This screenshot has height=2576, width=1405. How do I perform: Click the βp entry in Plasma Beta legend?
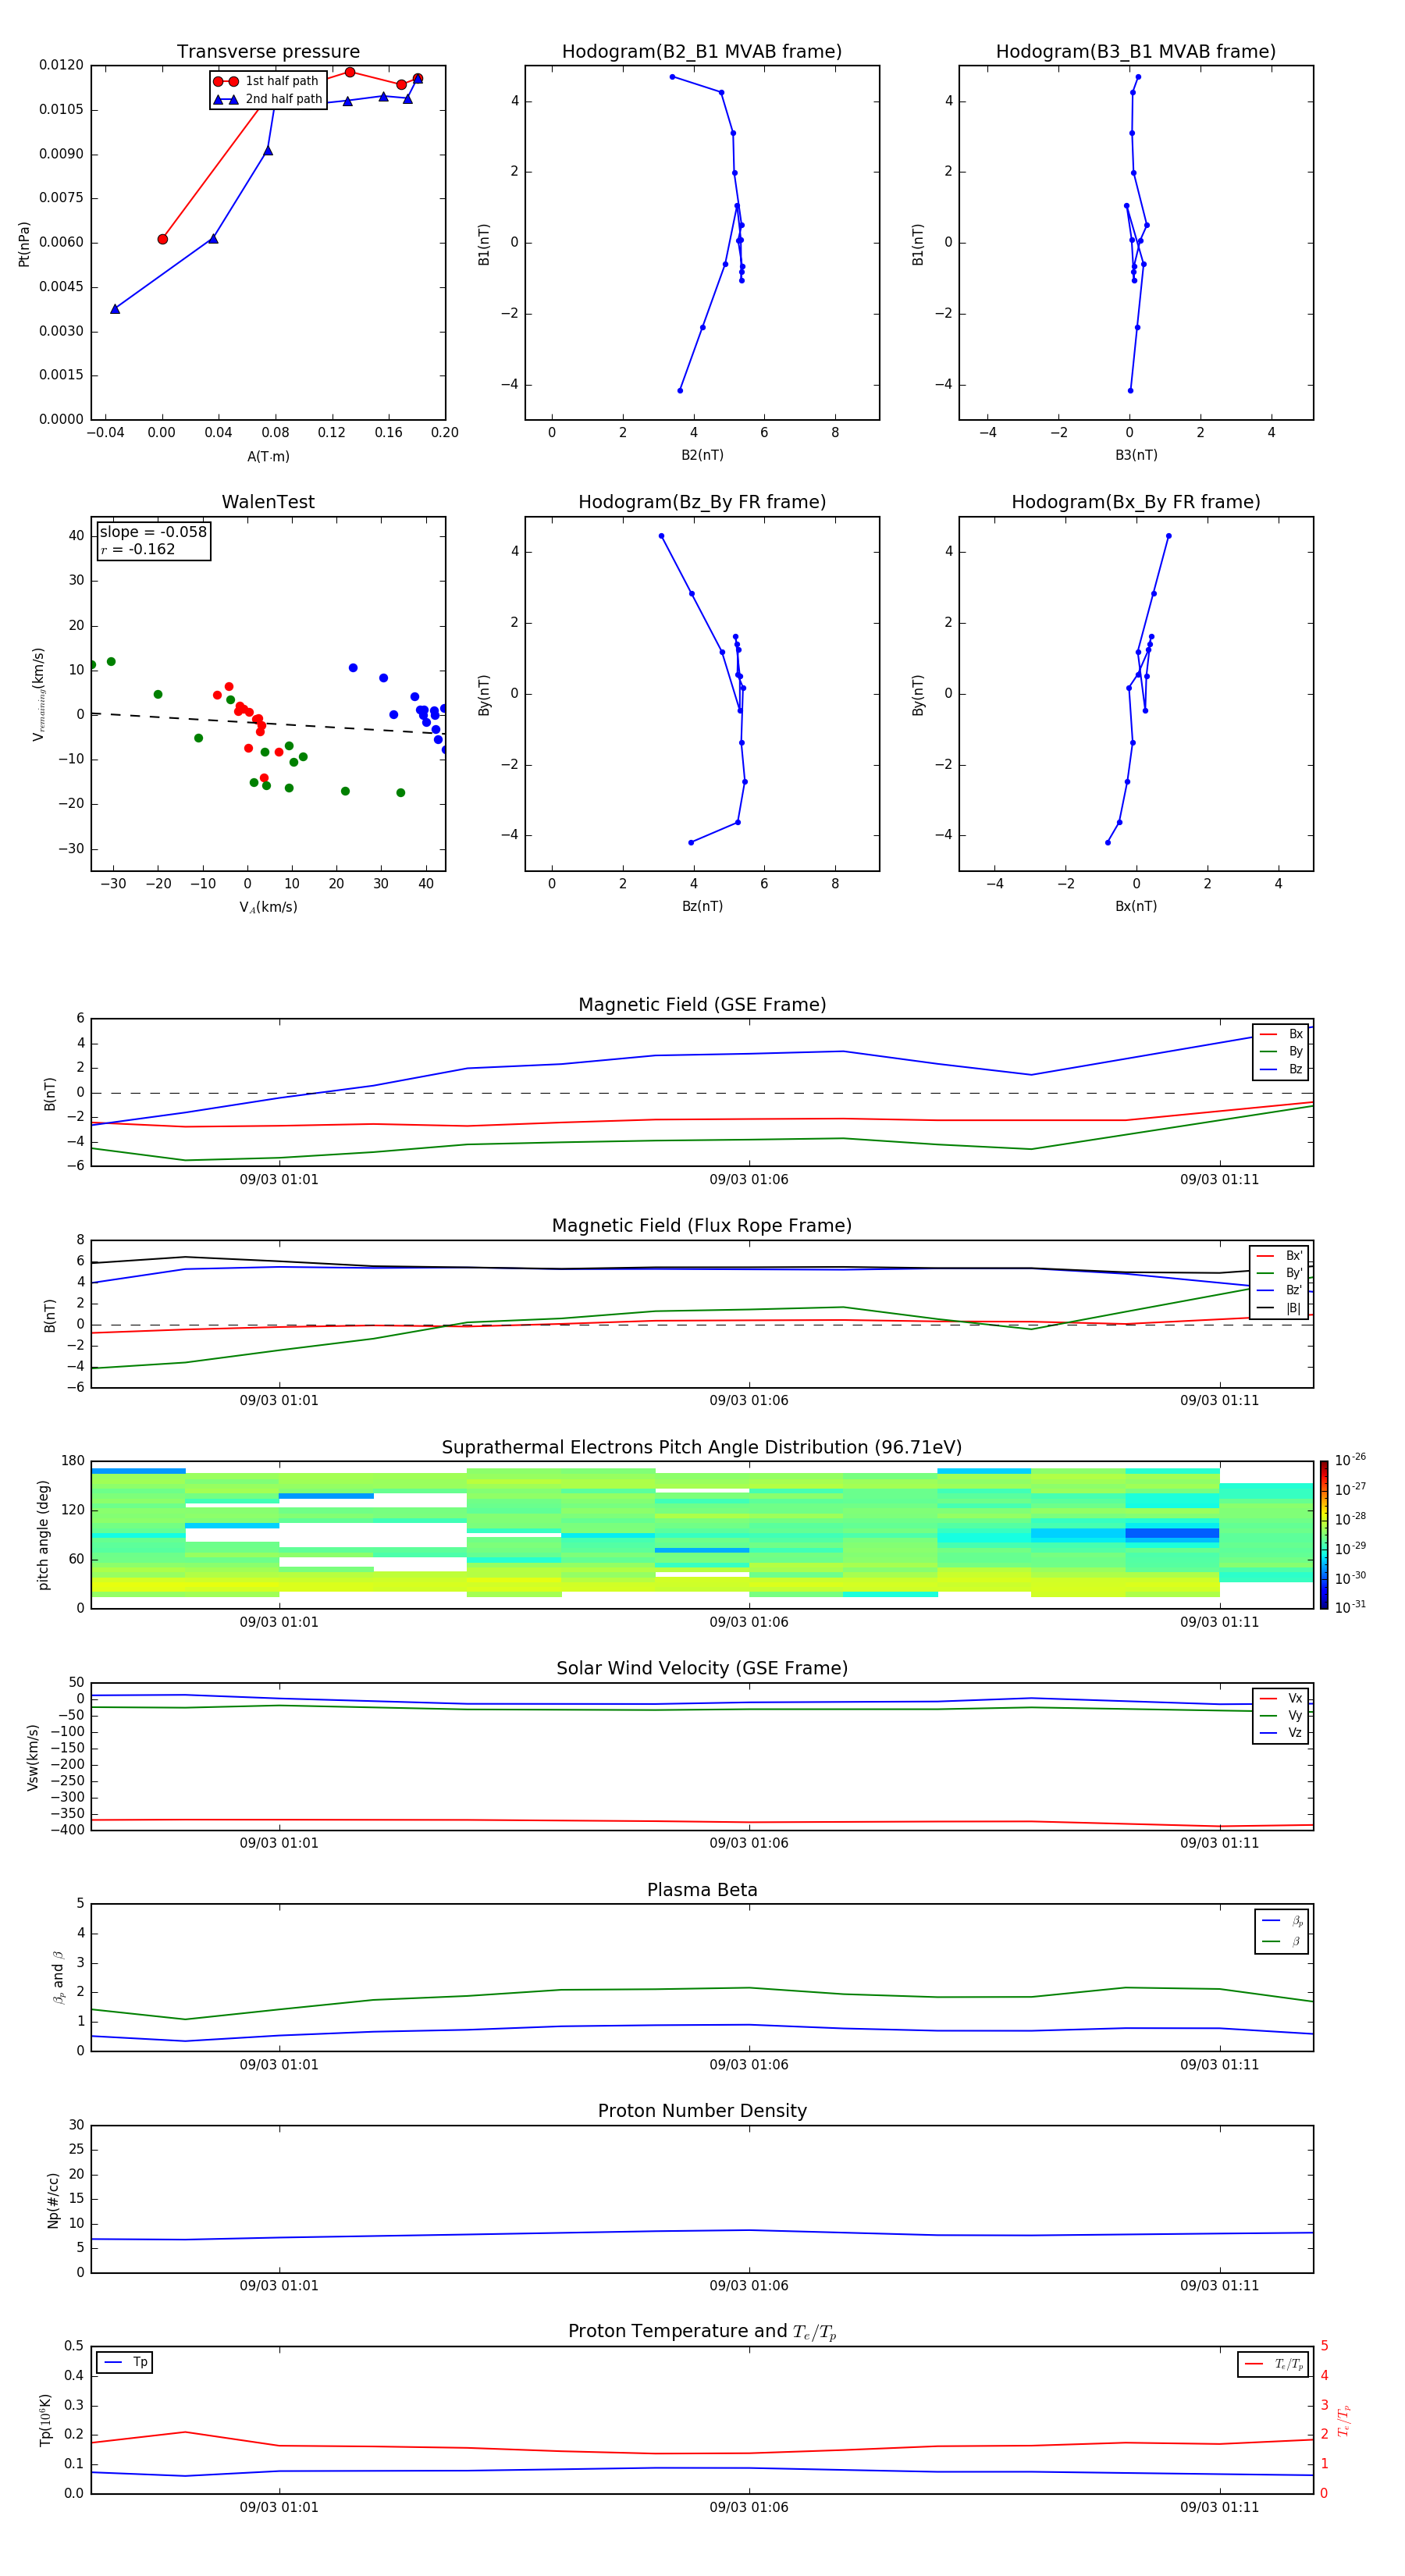coord(1283,1920)
